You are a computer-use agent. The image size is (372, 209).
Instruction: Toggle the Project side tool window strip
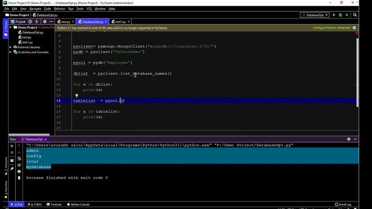(6, 28)
